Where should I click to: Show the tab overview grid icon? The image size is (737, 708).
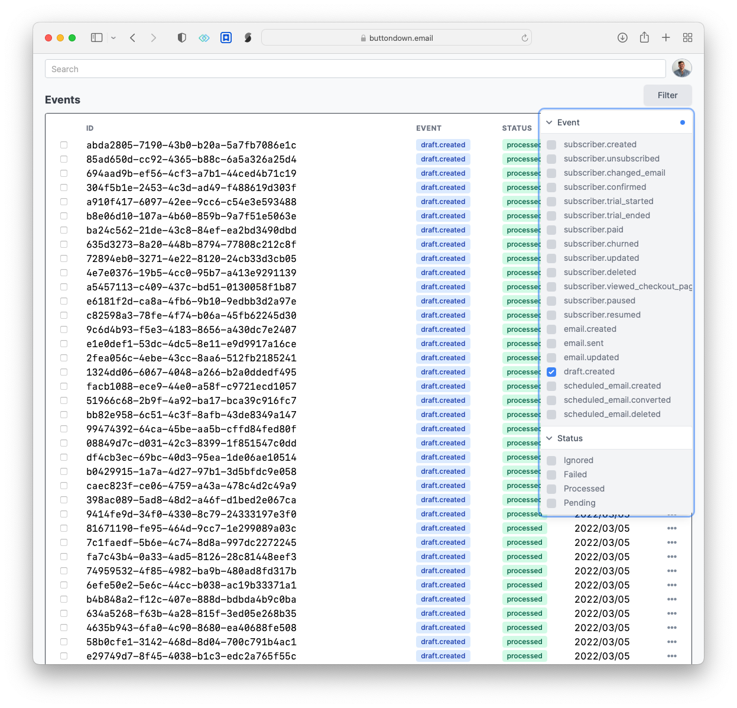687,38
